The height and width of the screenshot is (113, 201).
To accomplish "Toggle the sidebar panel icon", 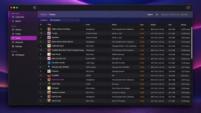I will [35, 7].
